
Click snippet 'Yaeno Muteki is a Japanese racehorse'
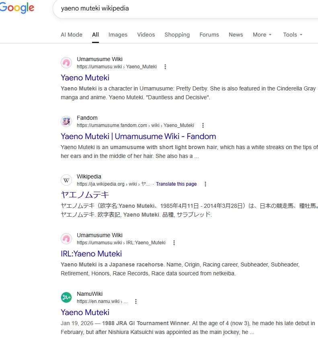112,264
